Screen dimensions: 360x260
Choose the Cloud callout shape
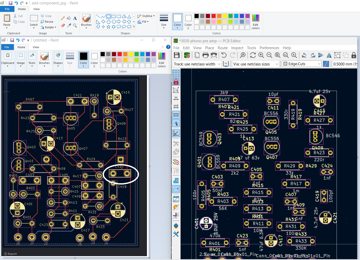click(x=129, y=27)
